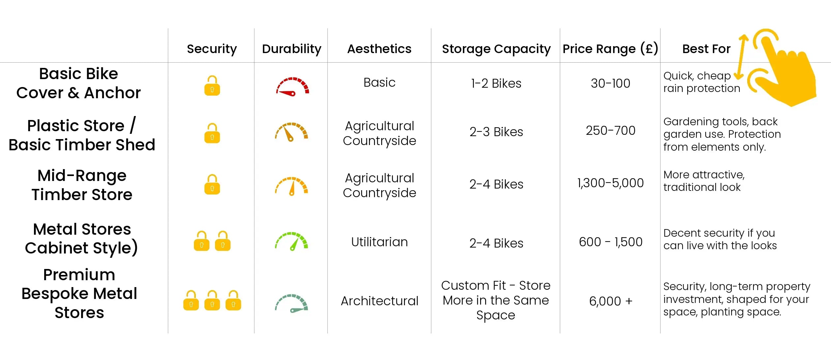Click the teal durability gauge for Premium Bespoke
The height and width of the screenshot is (356, 831).
[292, 304]
